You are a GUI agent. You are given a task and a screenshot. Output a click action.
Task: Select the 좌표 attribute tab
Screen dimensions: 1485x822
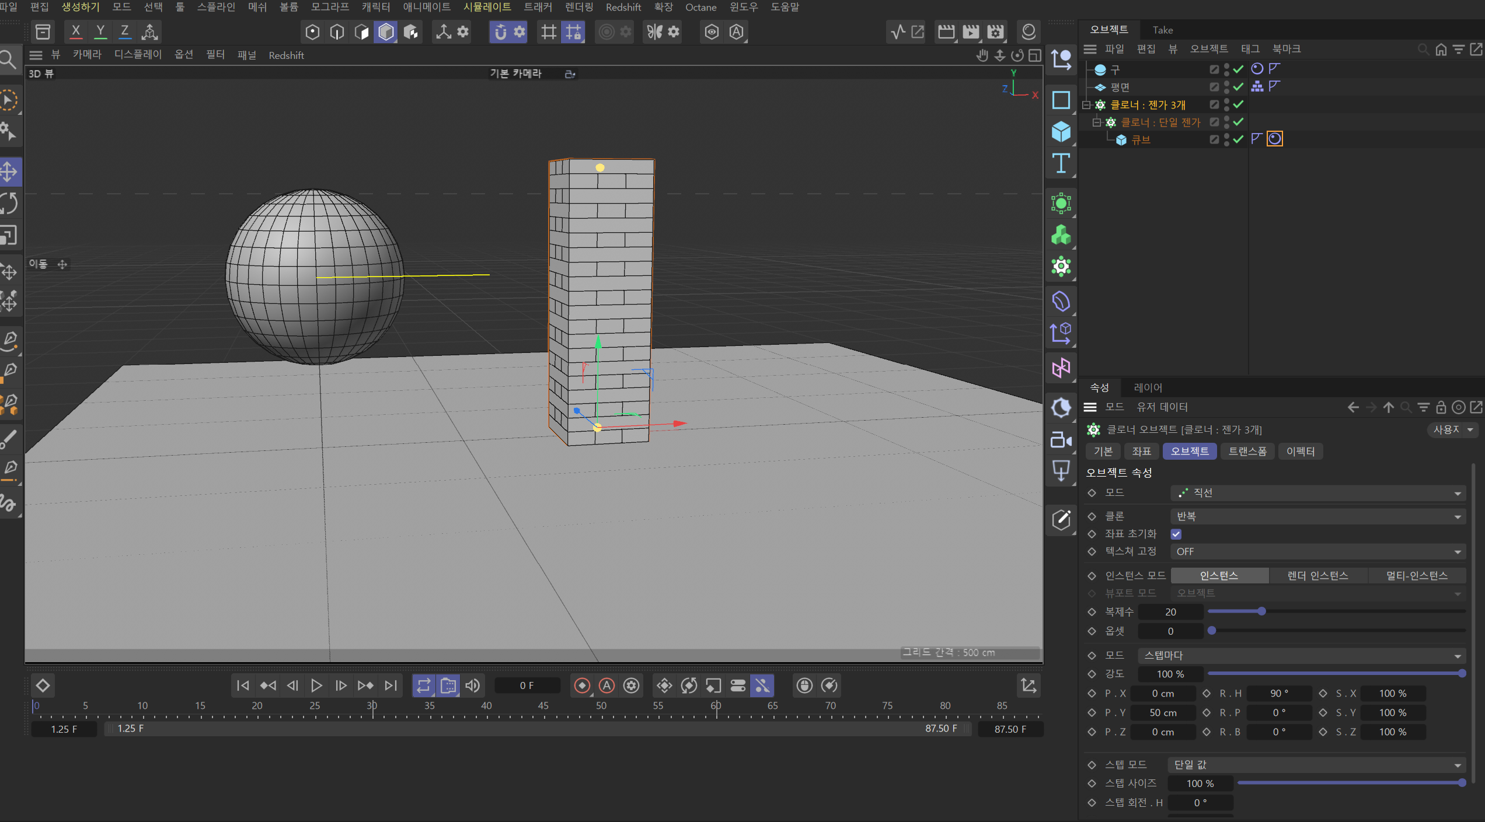click(1141, 451)
